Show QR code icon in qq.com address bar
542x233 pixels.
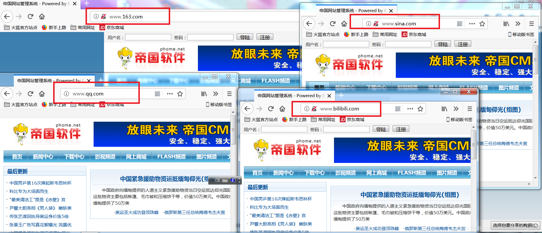(x=157, y=94)
